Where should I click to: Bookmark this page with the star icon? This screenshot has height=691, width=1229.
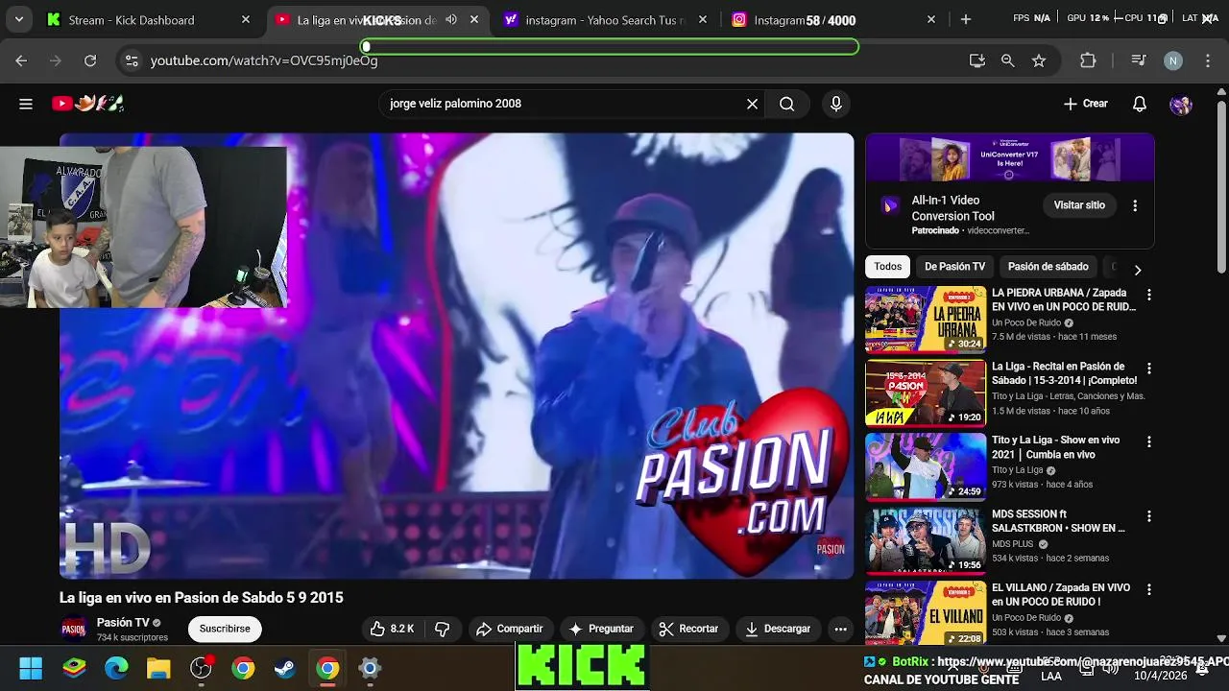[1039, 60]
